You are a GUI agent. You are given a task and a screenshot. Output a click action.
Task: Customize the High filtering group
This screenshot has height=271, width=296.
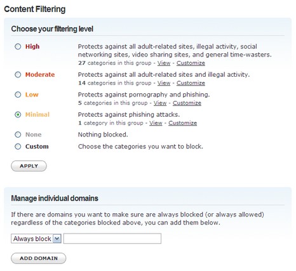click(x=191, y=63)
